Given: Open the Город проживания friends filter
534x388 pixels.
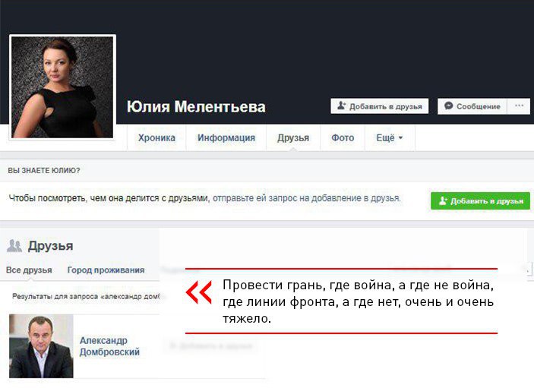Looking at the screenshot, I should [106, 270].
